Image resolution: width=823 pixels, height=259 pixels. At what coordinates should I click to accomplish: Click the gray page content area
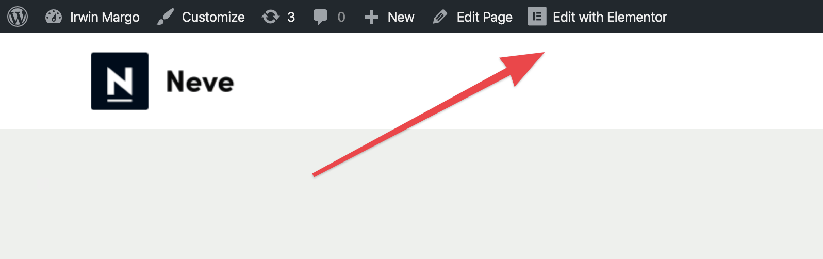[x=411, y=194]
